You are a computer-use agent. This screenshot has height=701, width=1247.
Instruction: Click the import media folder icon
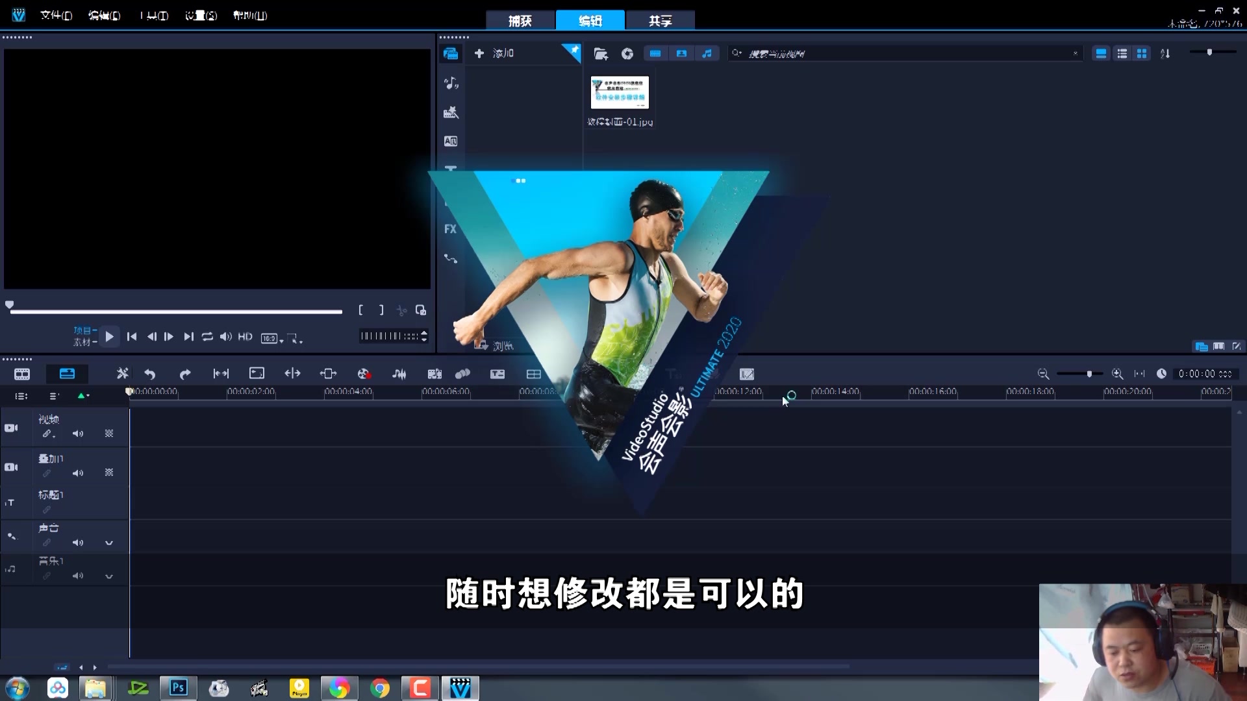[602, 54]
